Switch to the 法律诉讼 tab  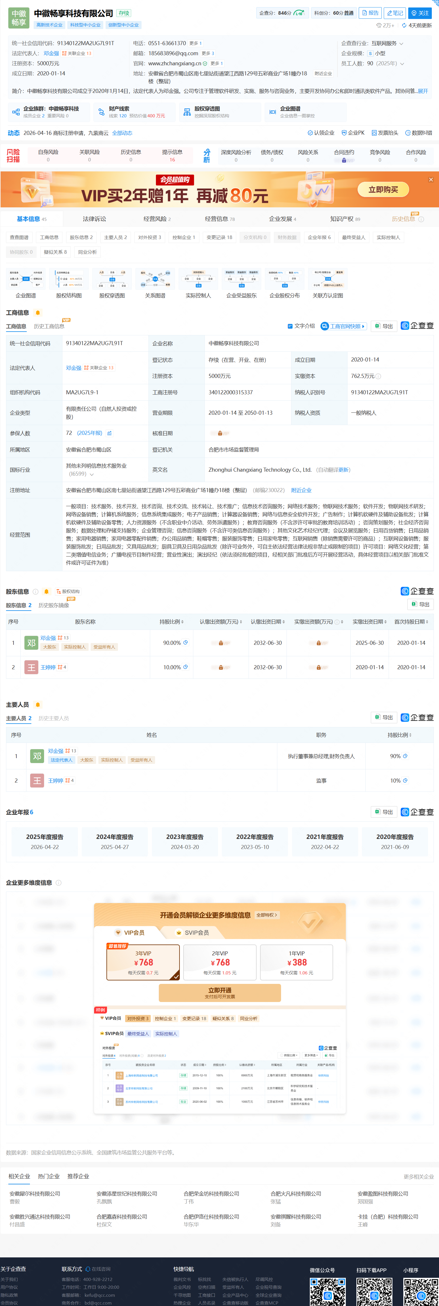click(x=94, y=219)
